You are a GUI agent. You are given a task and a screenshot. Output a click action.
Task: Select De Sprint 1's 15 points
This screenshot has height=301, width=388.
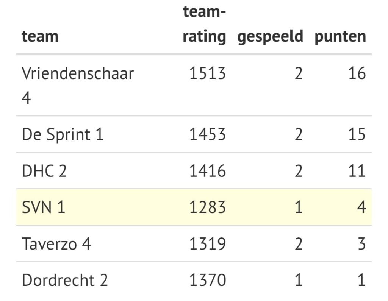pyautogui.click(x=357, y=134)
